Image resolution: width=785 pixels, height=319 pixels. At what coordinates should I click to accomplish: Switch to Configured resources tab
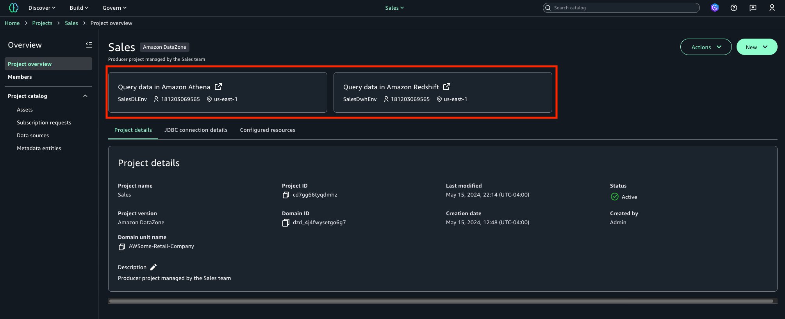pyautogui.click(x=268, y=130)
